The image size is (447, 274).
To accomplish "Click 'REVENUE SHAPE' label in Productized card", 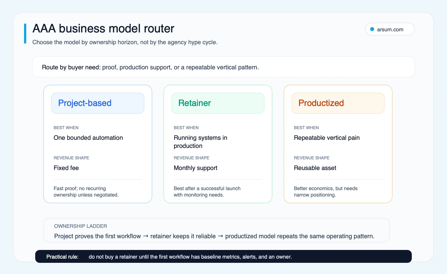I will [x=312, y=158].
